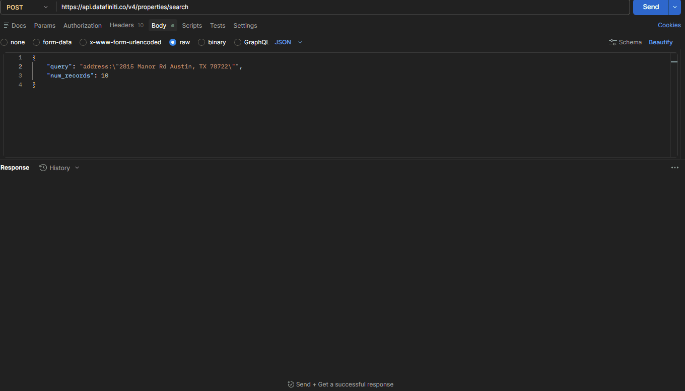Open the History clock icon
The width and height of the screenshot is (685, 391).
[43, 168]
